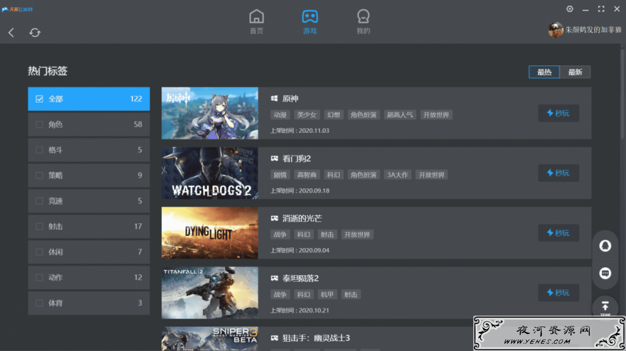Open the 朱颜鹤发的加菲猫 username
Screen dimensions: 626x351
click(x=593, y=30)
